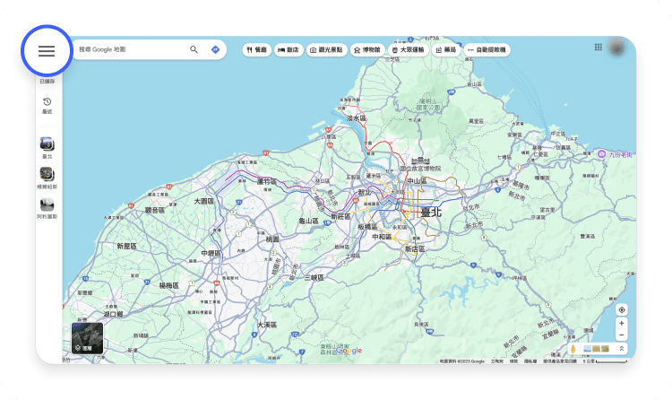The width and height of the screenshot is (672, 400).
Task: Click the 大溪區 label on map
Action: [x=267, y=325]
